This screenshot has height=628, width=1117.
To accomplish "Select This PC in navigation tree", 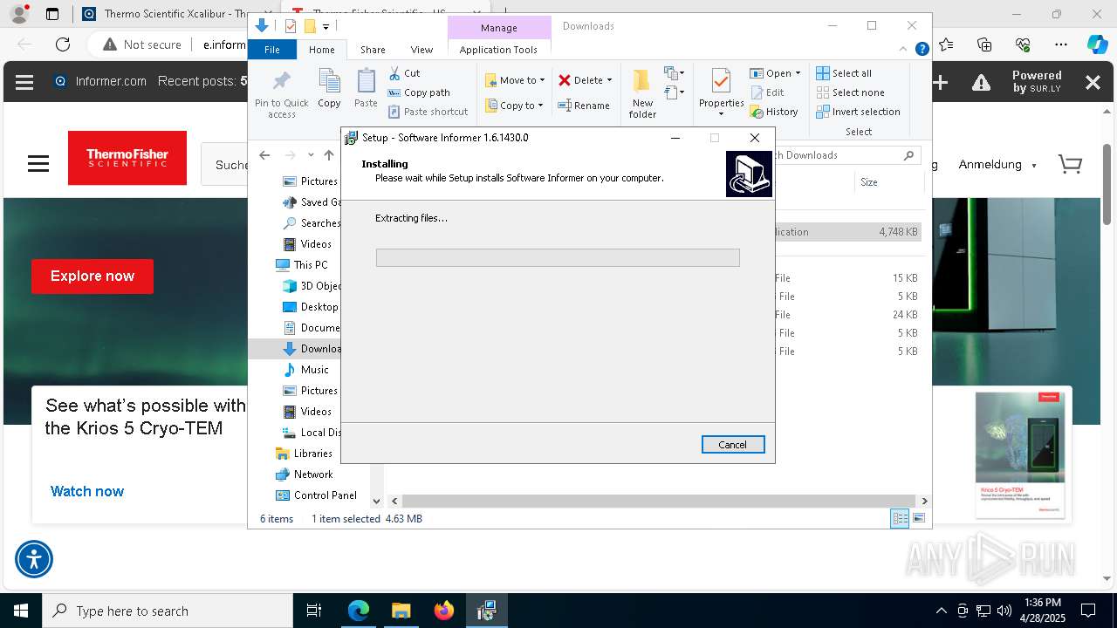I will (x=302, y=265).
